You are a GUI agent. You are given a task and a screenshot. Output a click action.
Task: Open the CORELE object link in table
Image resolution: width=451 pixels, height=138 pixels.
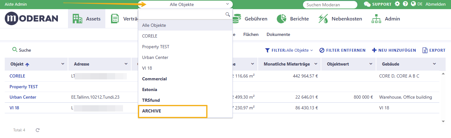click(x=17, y=76)
